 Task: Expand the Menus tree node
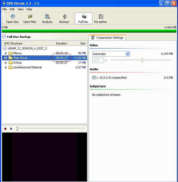pos(6,53)
